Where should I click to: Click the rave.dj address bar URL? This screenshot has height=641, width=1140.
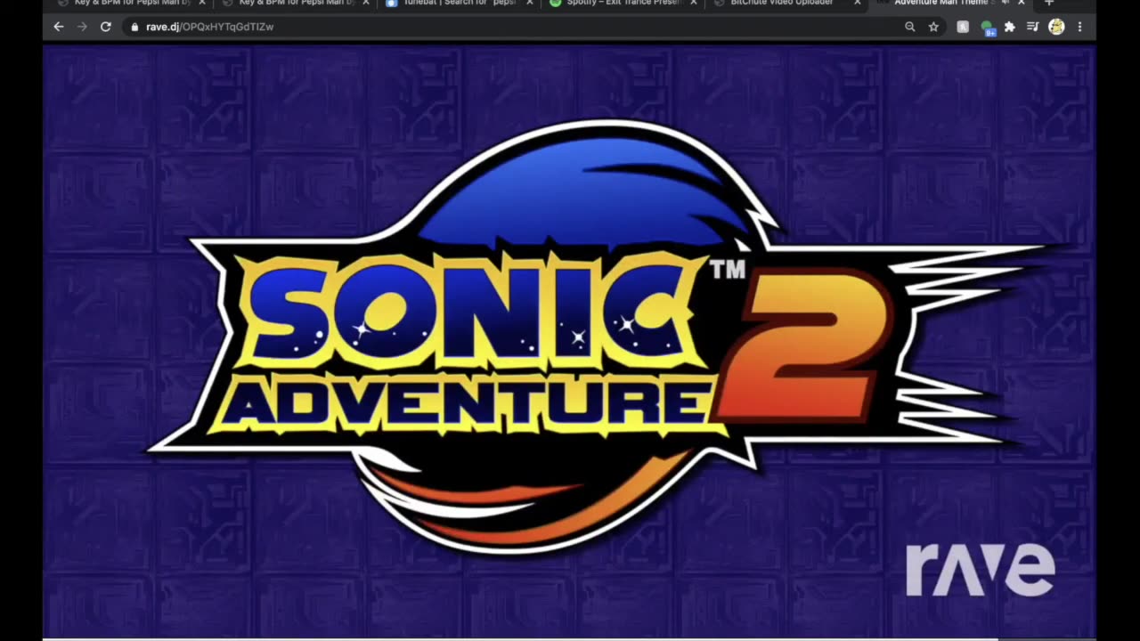coord(209,27)
